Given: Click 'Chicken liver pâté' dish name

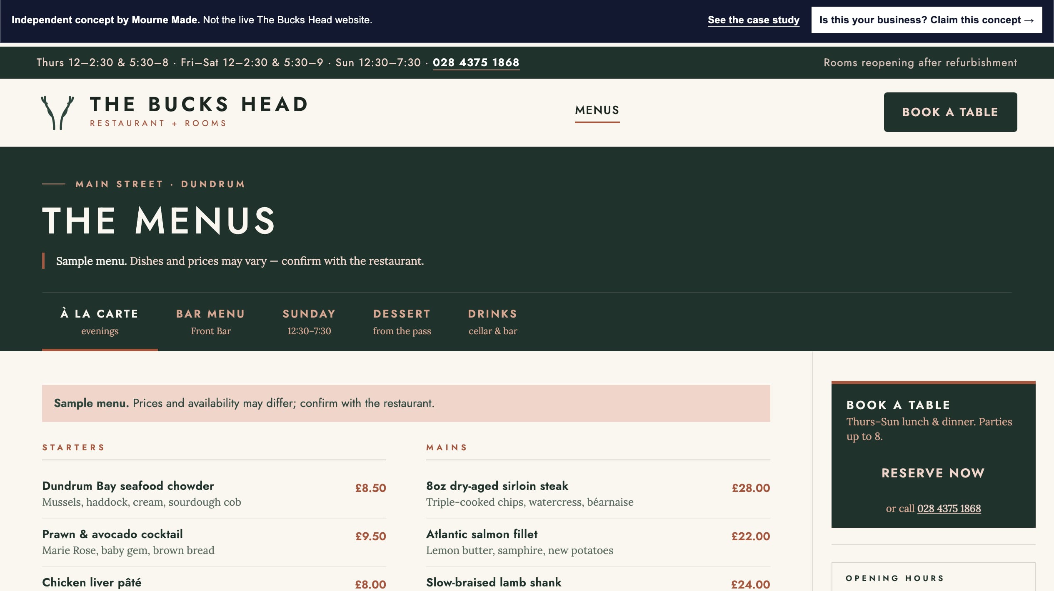Looking at the screenshot, I should [92, 582].
